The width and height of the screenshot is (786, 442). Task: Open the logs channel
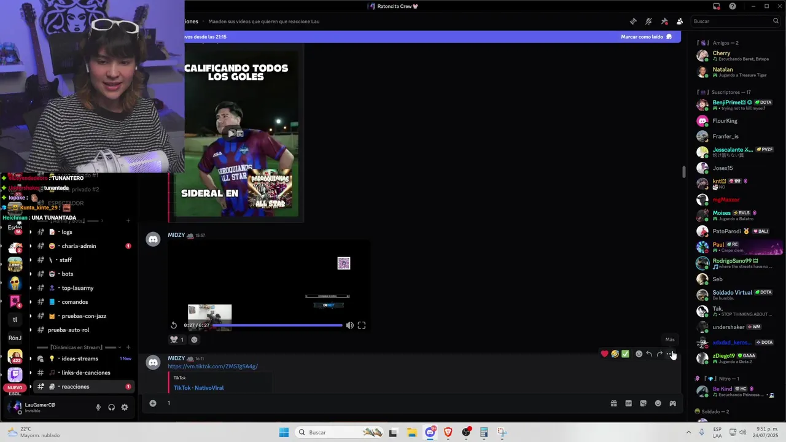(83, 232)
